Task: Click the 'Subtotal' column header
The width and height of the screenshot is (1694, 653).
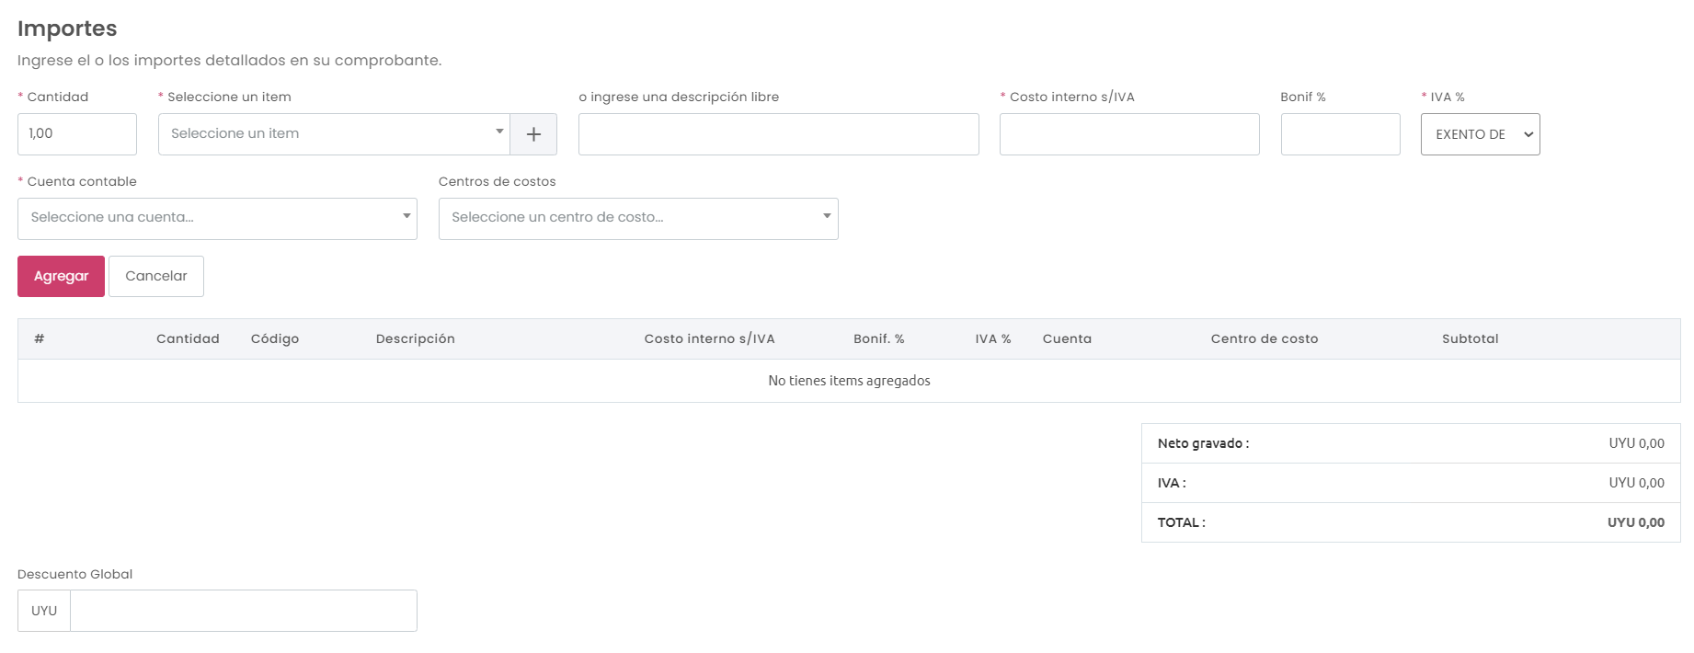Action: pos(1471,338)
